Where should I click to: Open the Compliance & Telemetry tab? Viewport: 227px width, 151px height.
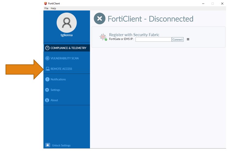67,48
